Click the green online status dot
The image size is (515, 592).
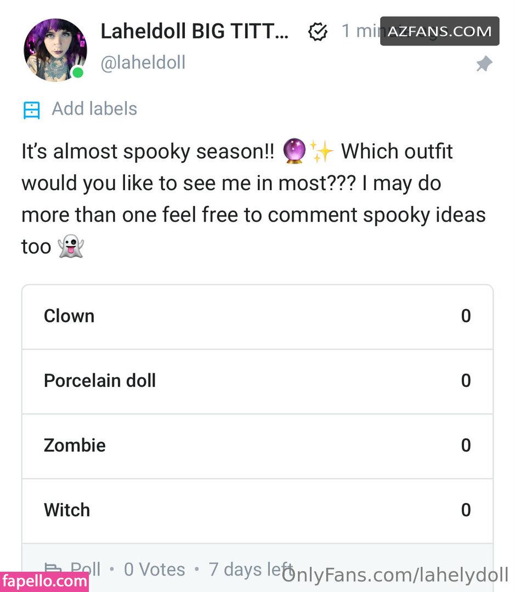coord(78,72)
